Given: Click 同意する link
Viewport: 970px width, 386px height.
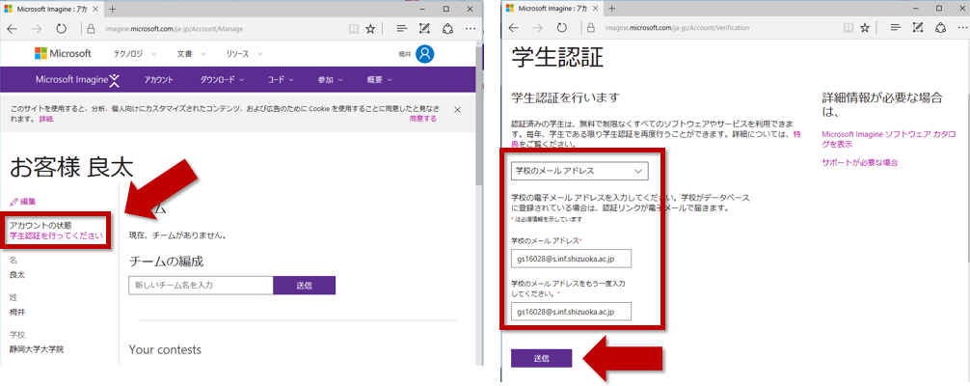Looking at the screenshot, I should click(x=422, y=119).
